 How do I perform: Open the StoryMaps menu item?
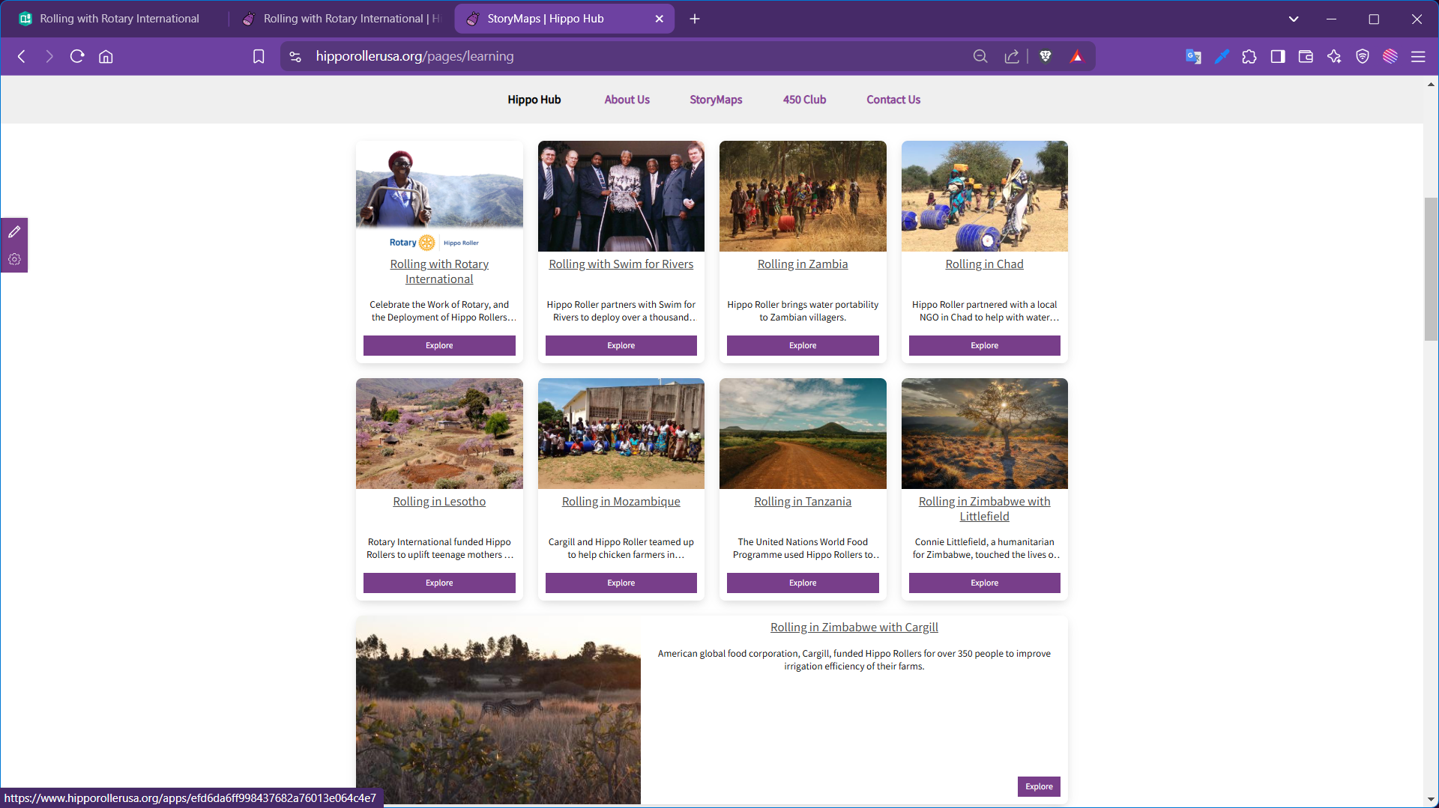coord(716,100)
